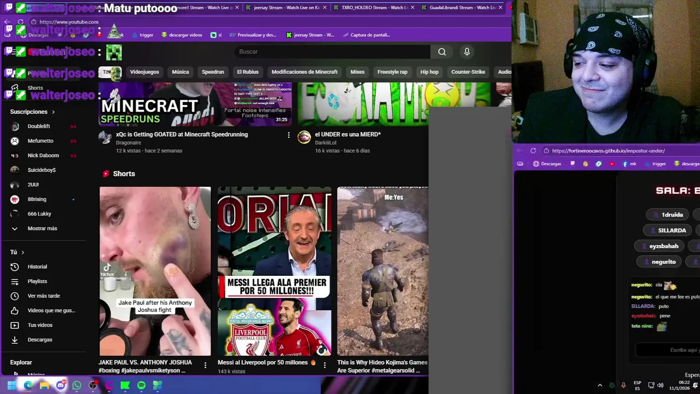700x394 pixels.
Task: Open descargar videos bookmark
Action: (182, 35)
